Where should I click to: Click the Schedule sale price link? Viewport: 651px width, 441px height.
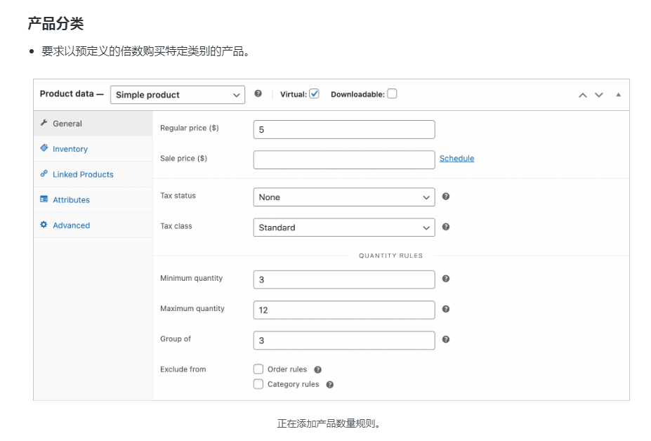456,159
